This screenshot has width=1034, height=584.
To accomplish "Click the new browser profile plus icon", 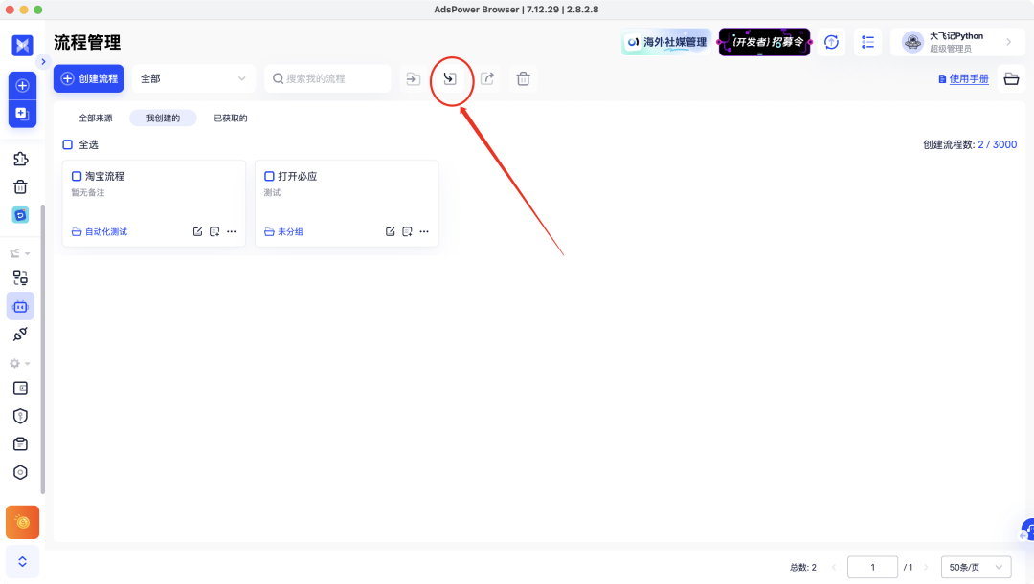I will pyautogui.click(x=22, y=86).
